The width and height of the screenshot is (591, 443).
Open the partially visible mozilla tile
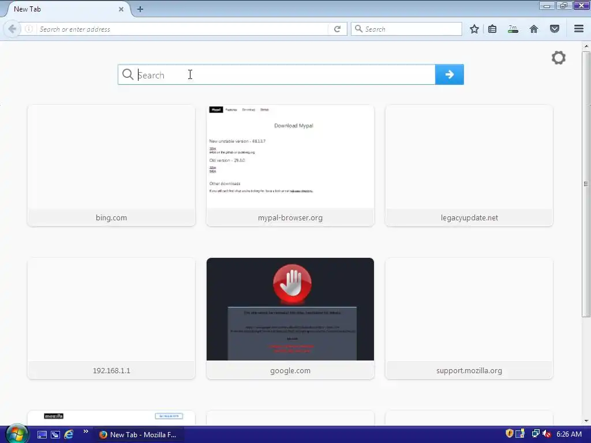(x=111, y=418)
